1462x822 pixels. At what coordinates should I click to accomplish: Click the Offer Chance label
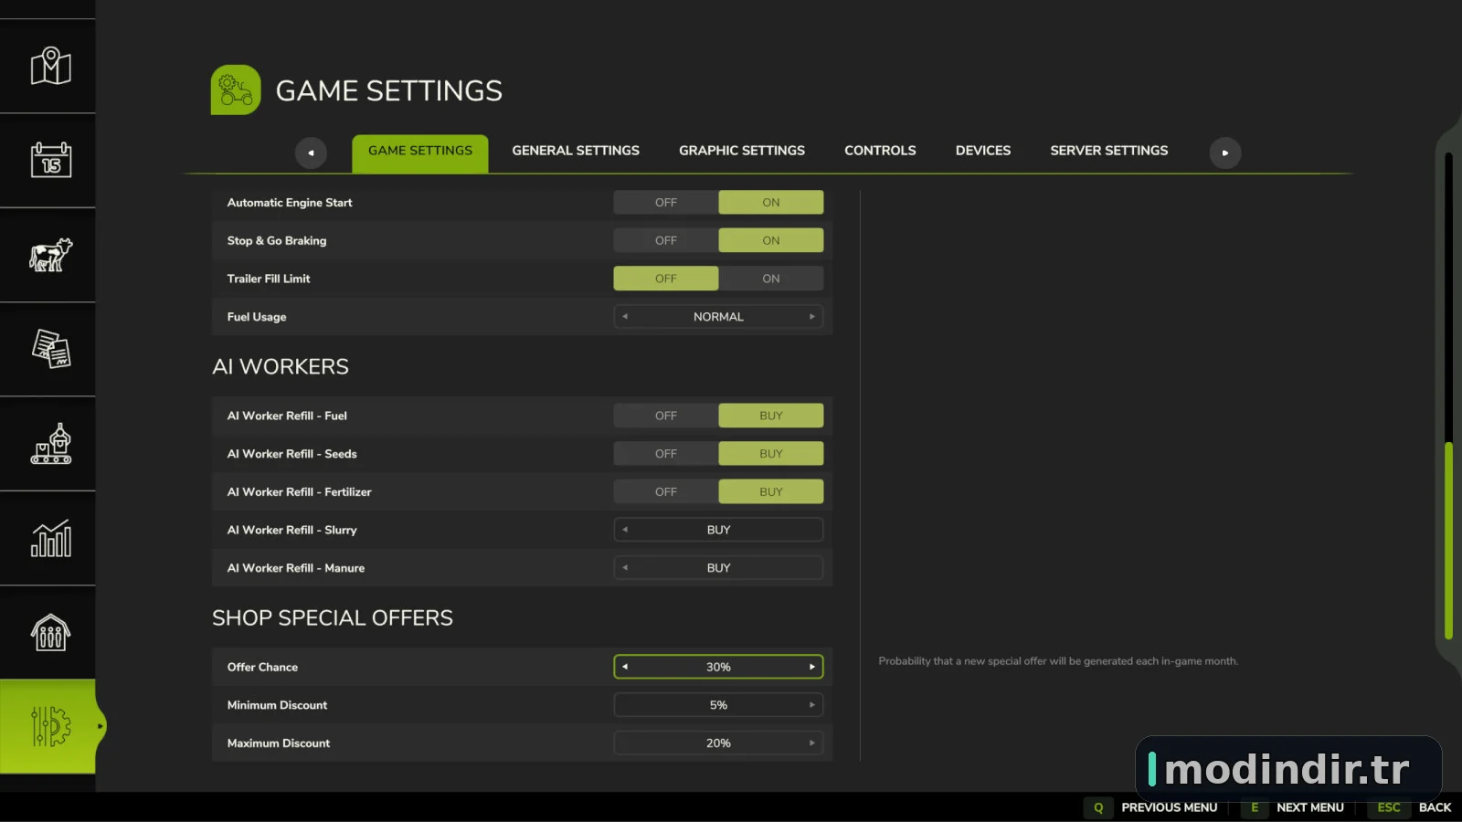262,668
